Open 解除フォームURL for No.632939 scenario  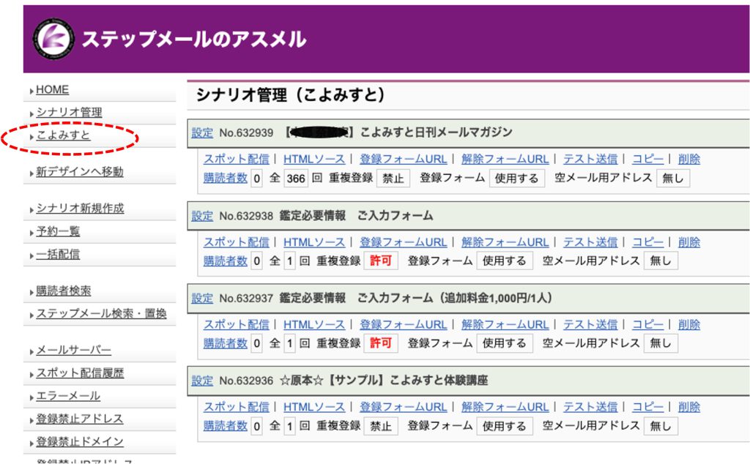505,159
